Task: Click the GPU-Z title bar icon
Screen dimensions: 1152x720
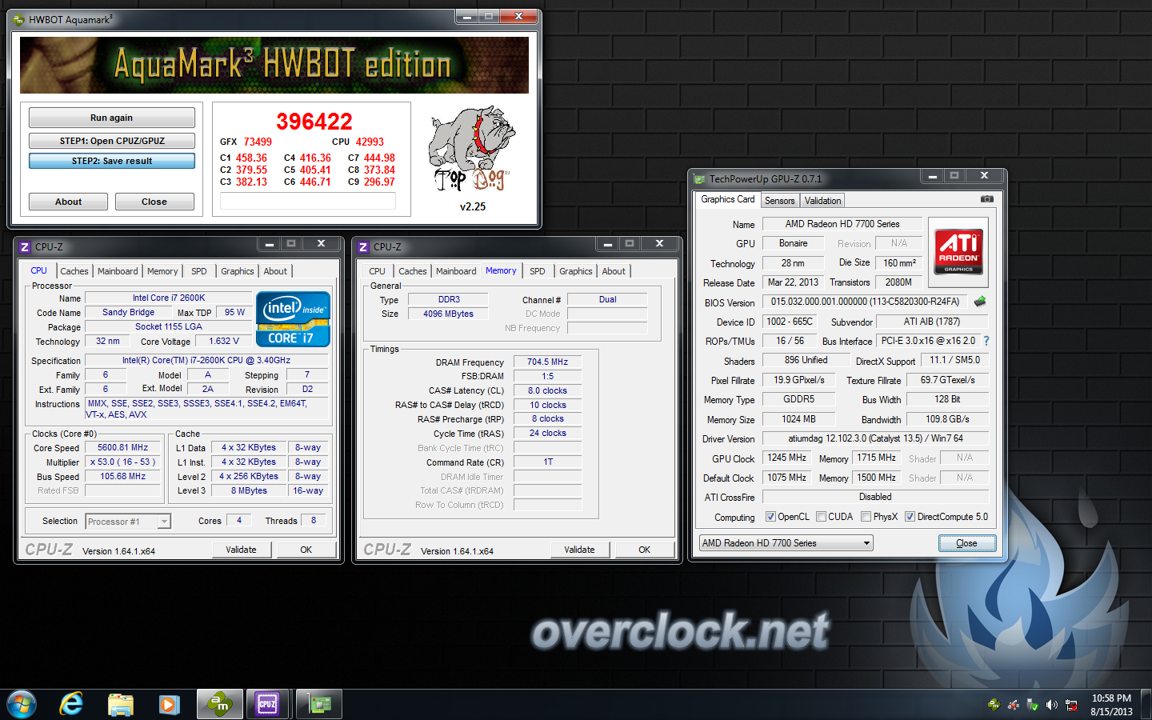Action: coord(700,179)
